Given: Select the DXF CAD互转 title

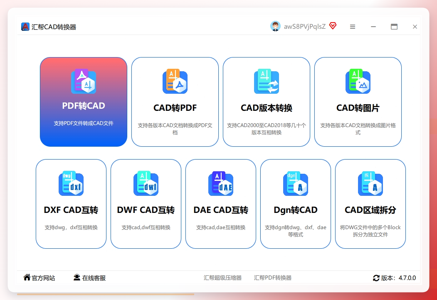Looking at the screenshot, I should click(x=71, y=210).
